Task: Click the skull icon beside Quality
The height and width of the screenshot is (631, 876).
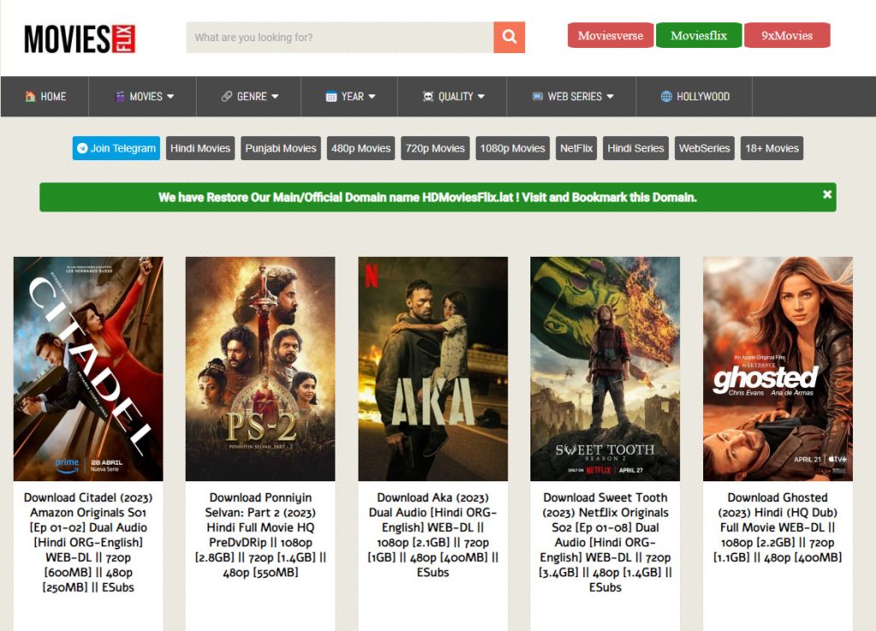Action: [428, 96]
